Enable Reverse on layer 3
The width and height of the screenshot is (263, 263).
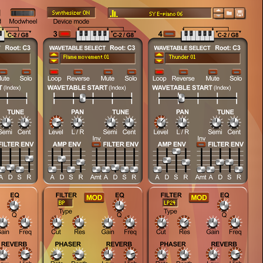pyautogui.click(x=78, y=72)
